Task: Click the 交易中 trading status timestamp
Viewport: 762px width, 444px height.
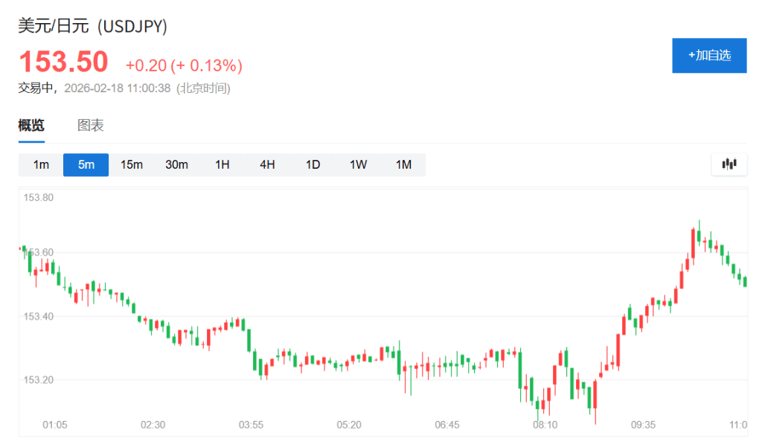Action: (x=124, y=88)
